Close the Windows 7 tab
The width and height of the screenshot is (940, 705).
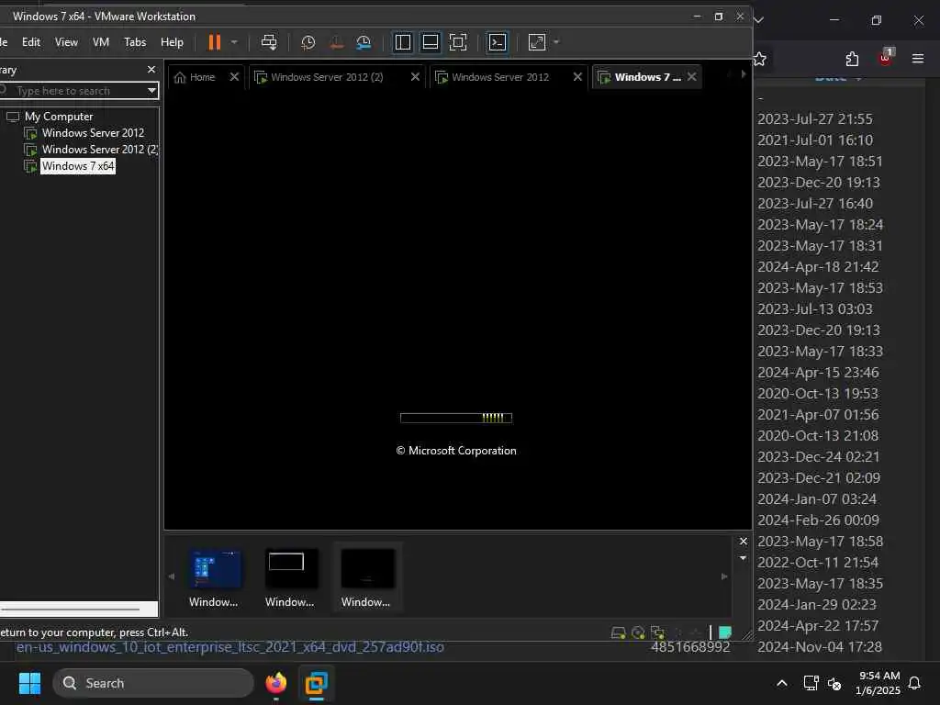coord(692,77)
